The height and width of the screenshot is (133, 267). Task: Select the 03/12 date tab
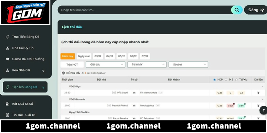point(98,56)
